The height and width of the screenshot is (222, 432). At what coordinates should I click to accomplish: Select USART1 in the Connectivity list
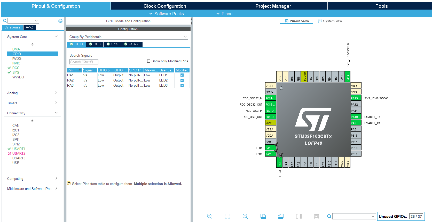(x=19, y=149)
